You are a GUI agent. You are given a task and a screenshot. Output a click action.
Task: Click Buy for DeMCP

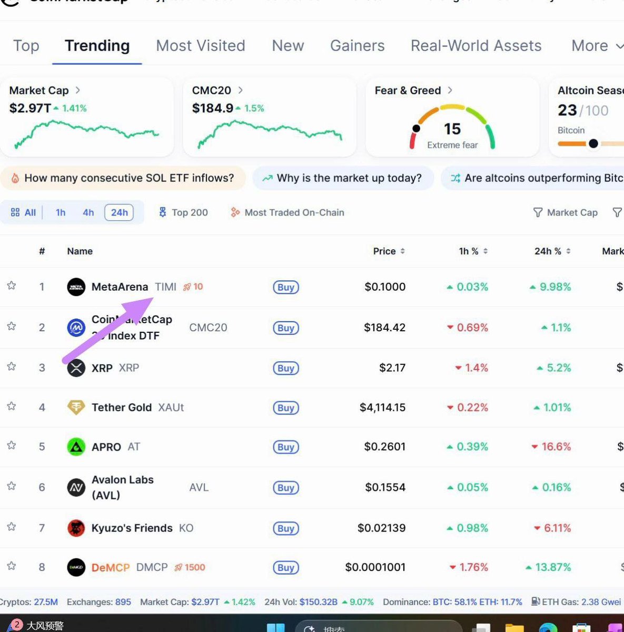point(286,568)
